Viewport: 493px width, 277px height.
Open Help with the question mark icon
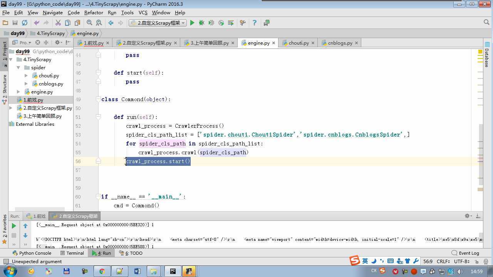254,23
